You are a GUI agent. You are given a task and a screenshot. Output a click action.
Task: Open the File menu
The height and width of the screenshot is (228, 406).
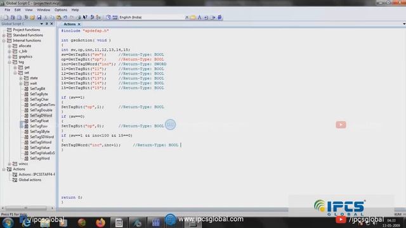pyautogui.click(x=7, y=10)
